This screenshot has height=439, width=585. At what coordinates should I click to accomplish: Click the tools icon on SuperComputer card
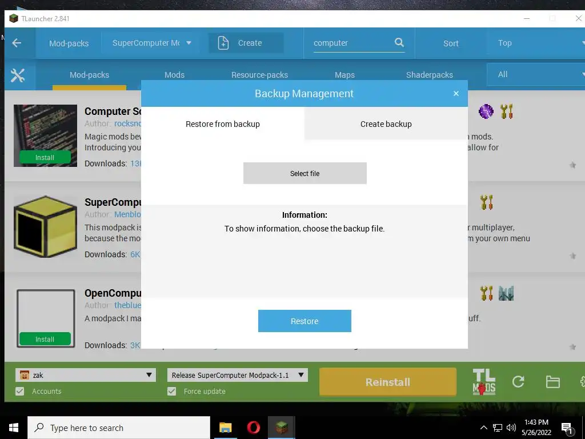[x=487, y=202]
